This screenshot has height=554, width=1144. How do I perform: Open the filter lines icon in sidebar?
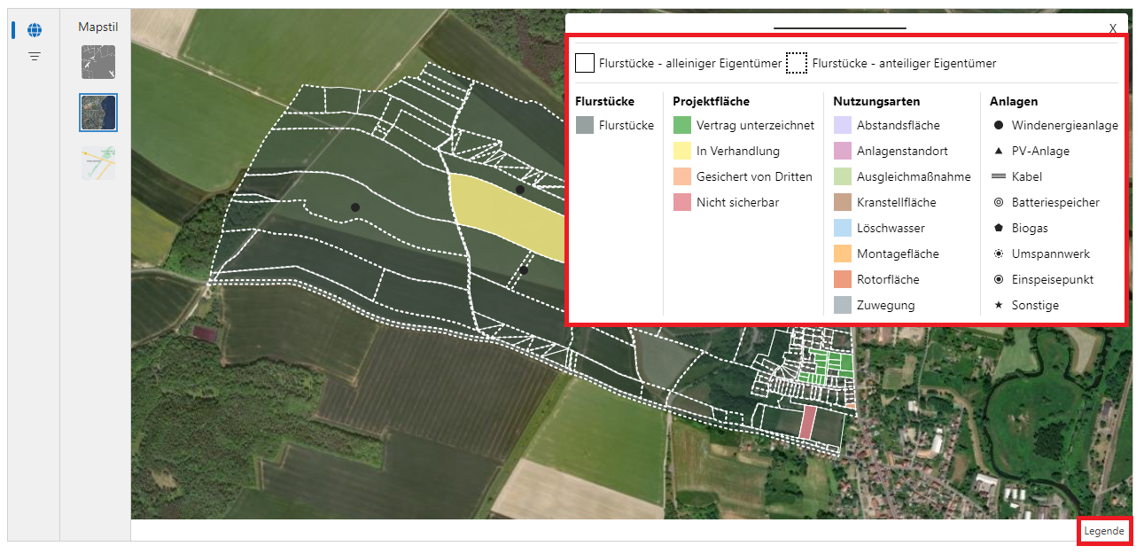pyautogui.click(x=35, y=57)
